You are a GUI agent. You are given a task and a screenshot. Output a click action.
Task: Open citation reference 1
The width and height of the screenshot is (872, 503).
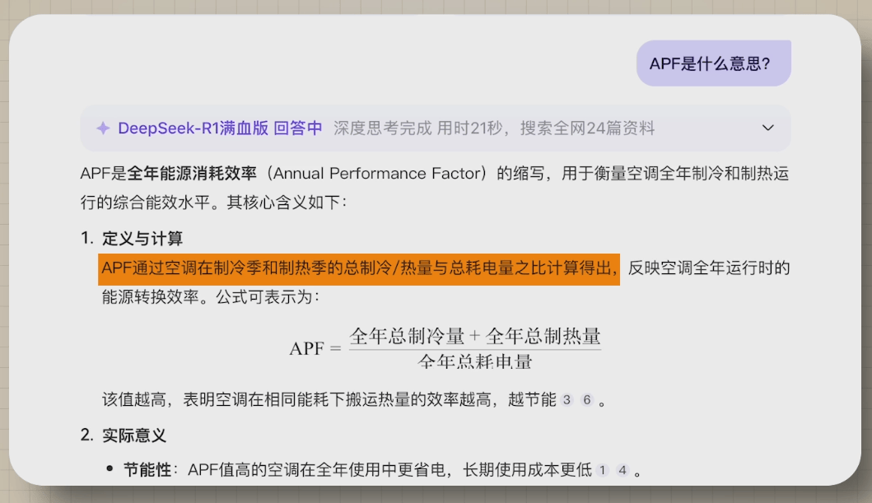[602, 470]
